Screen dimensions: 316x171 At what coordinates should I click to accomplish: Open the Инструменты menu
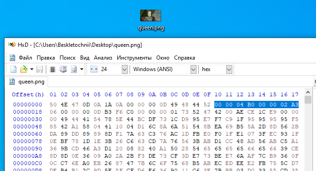pyautogui.click(x=134, y=58)
